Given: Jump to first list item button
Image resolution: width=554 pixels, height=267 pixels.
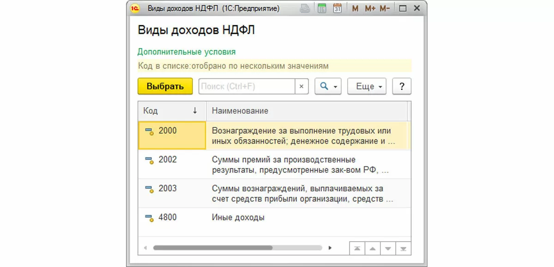Looking at the screenshot, I should [x=357, y=248].
